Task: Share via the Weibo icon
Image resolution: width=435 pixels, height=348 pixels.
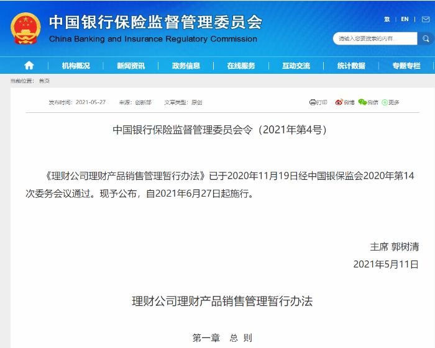Action: (x=339, y=102)
